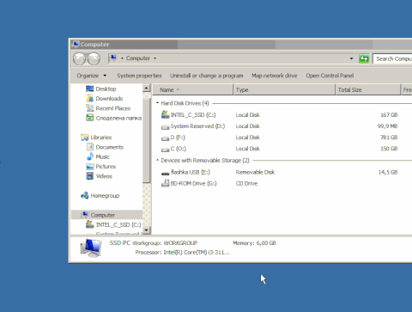This screenshot has height=312, width=412.
Task: Click the computer icon in address bar
Action: [113, 58]
